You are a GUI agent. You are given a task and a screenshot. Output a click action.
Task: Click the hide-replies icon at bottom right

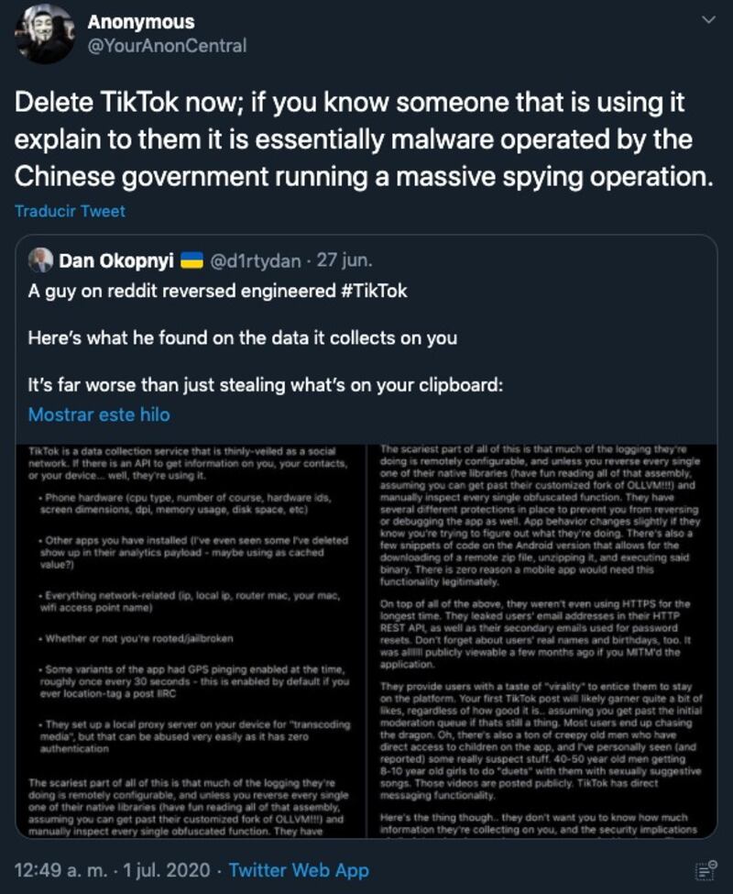click(x=705, y=871)
